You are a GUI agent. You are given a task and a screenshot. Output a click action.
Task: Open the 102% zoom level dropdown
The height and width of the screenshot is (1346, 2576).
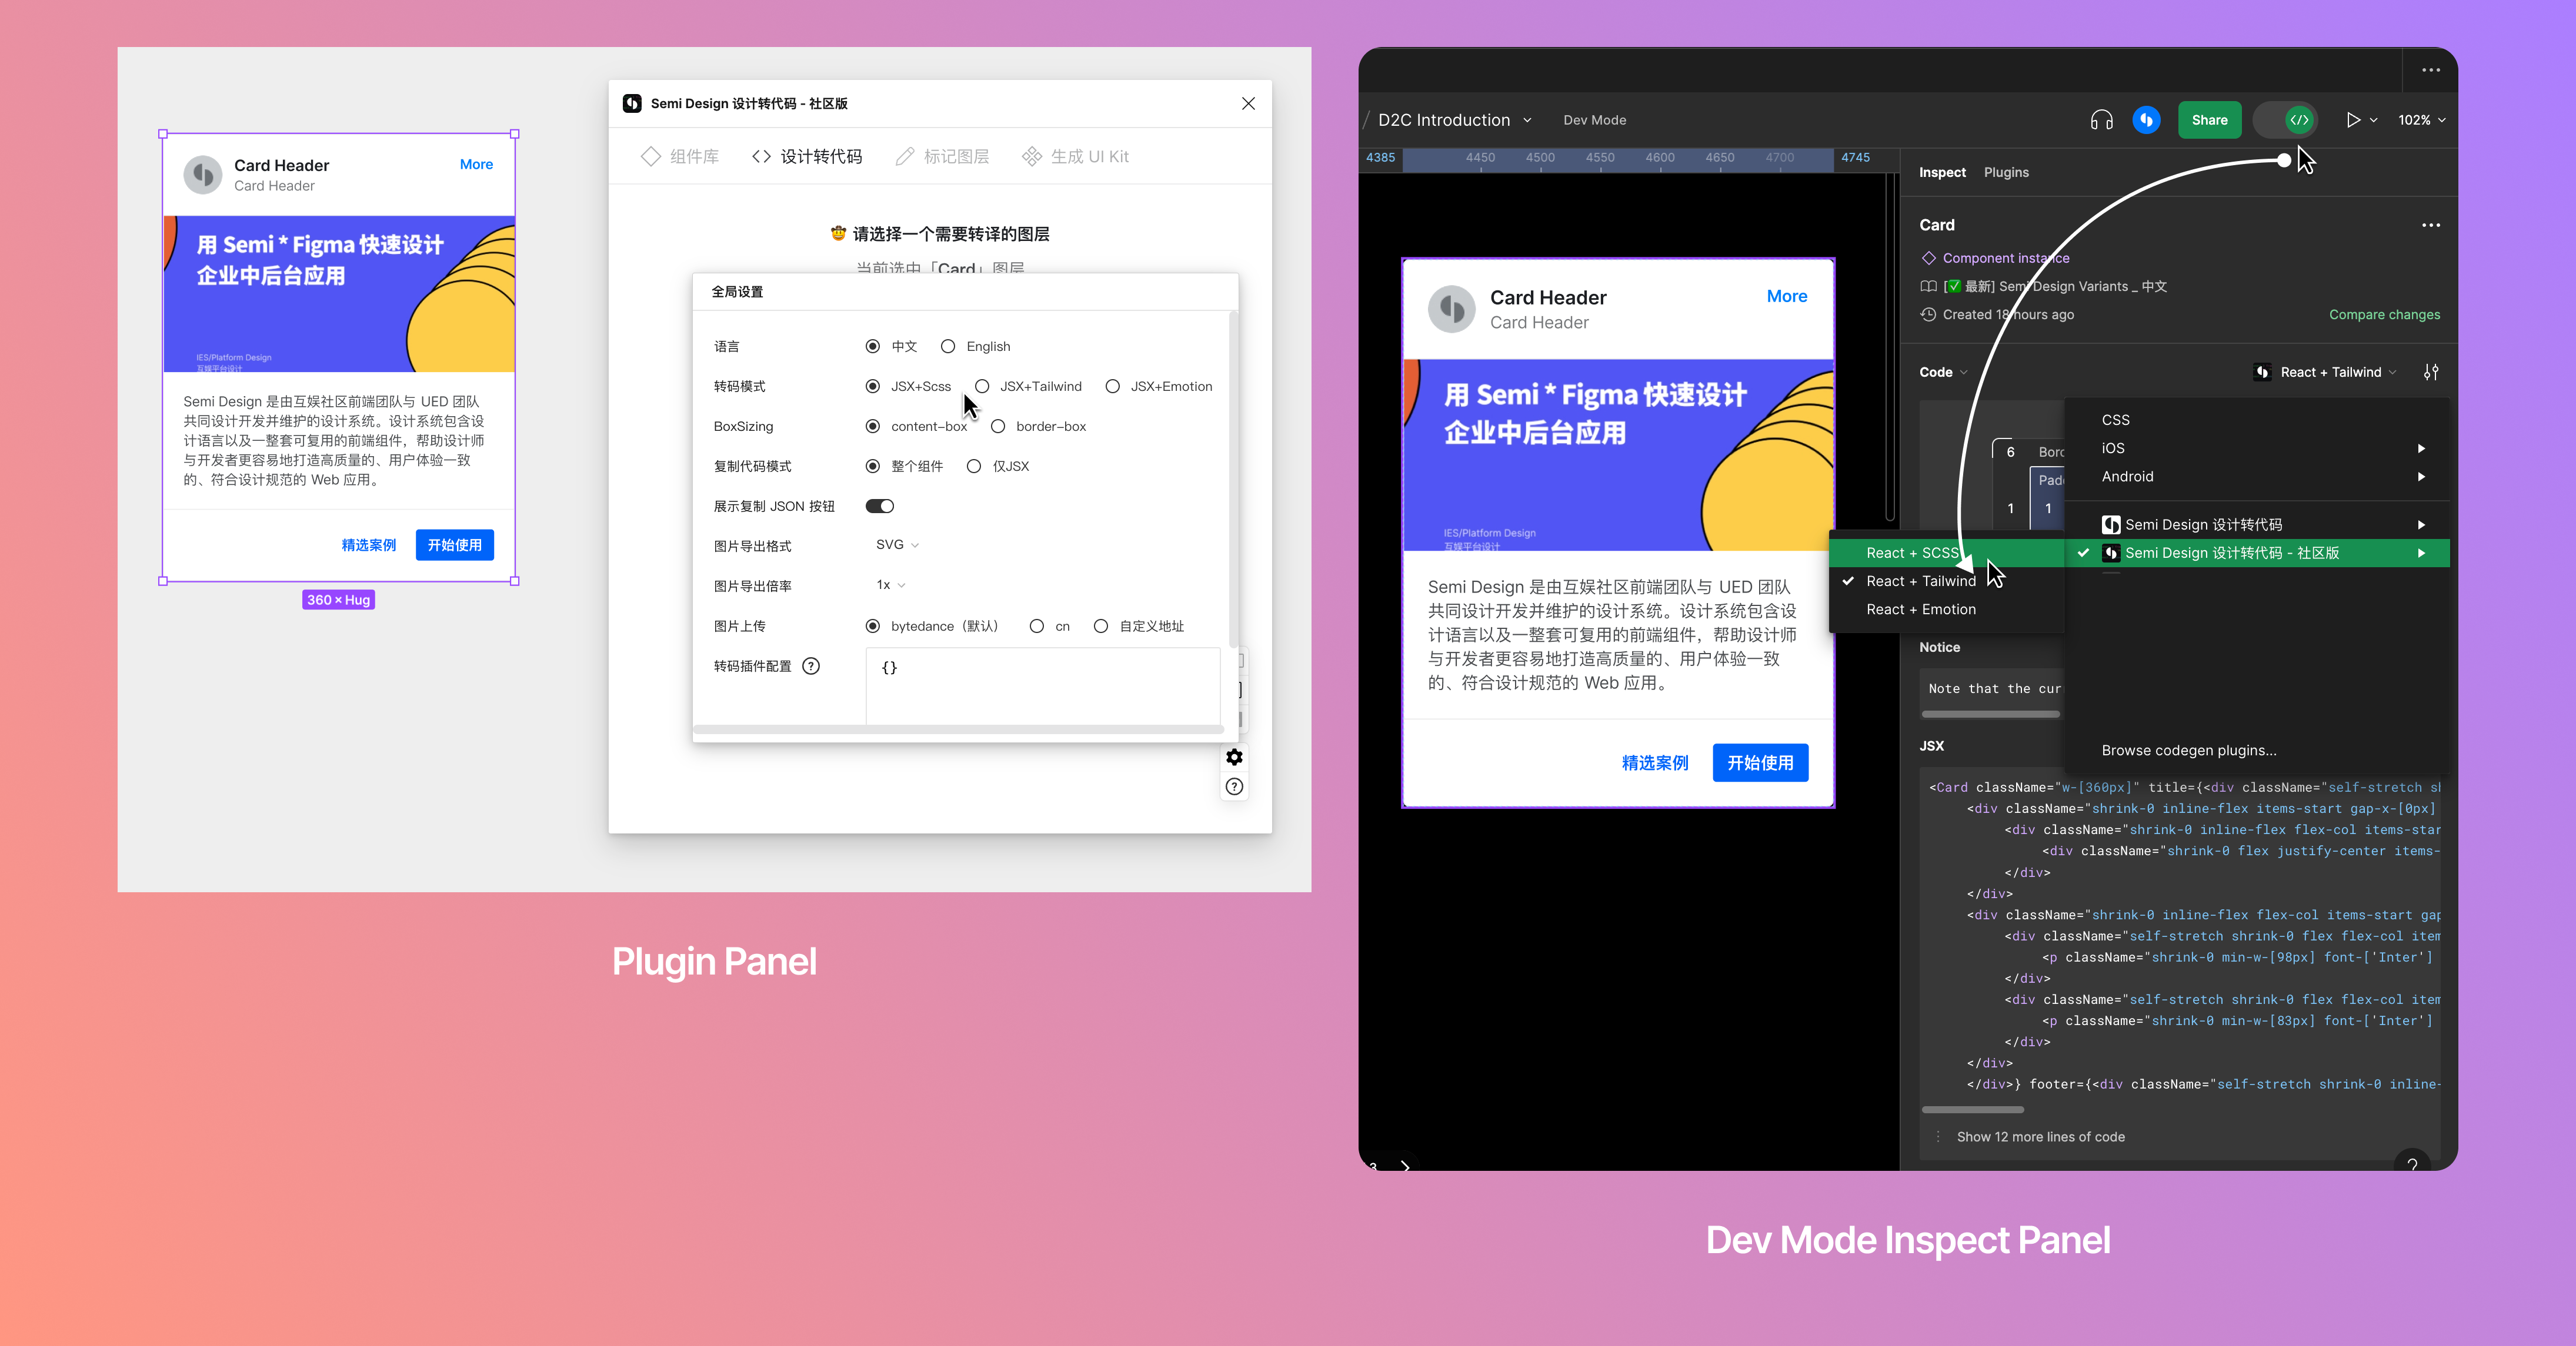(x=2421, y=120)
